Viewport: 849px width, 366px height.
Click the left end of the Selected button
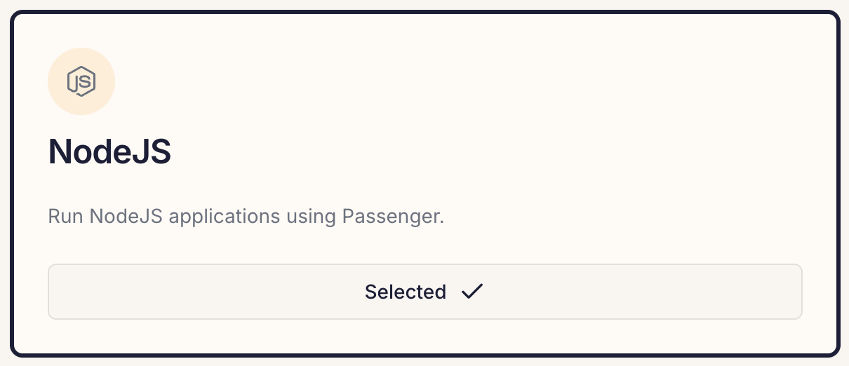point(63,292)
